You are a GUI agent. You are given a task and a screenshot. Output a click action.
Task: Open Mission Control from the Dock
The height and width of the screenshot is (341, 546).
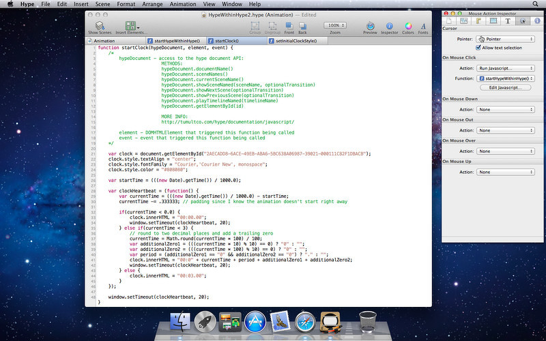point(230,321)
